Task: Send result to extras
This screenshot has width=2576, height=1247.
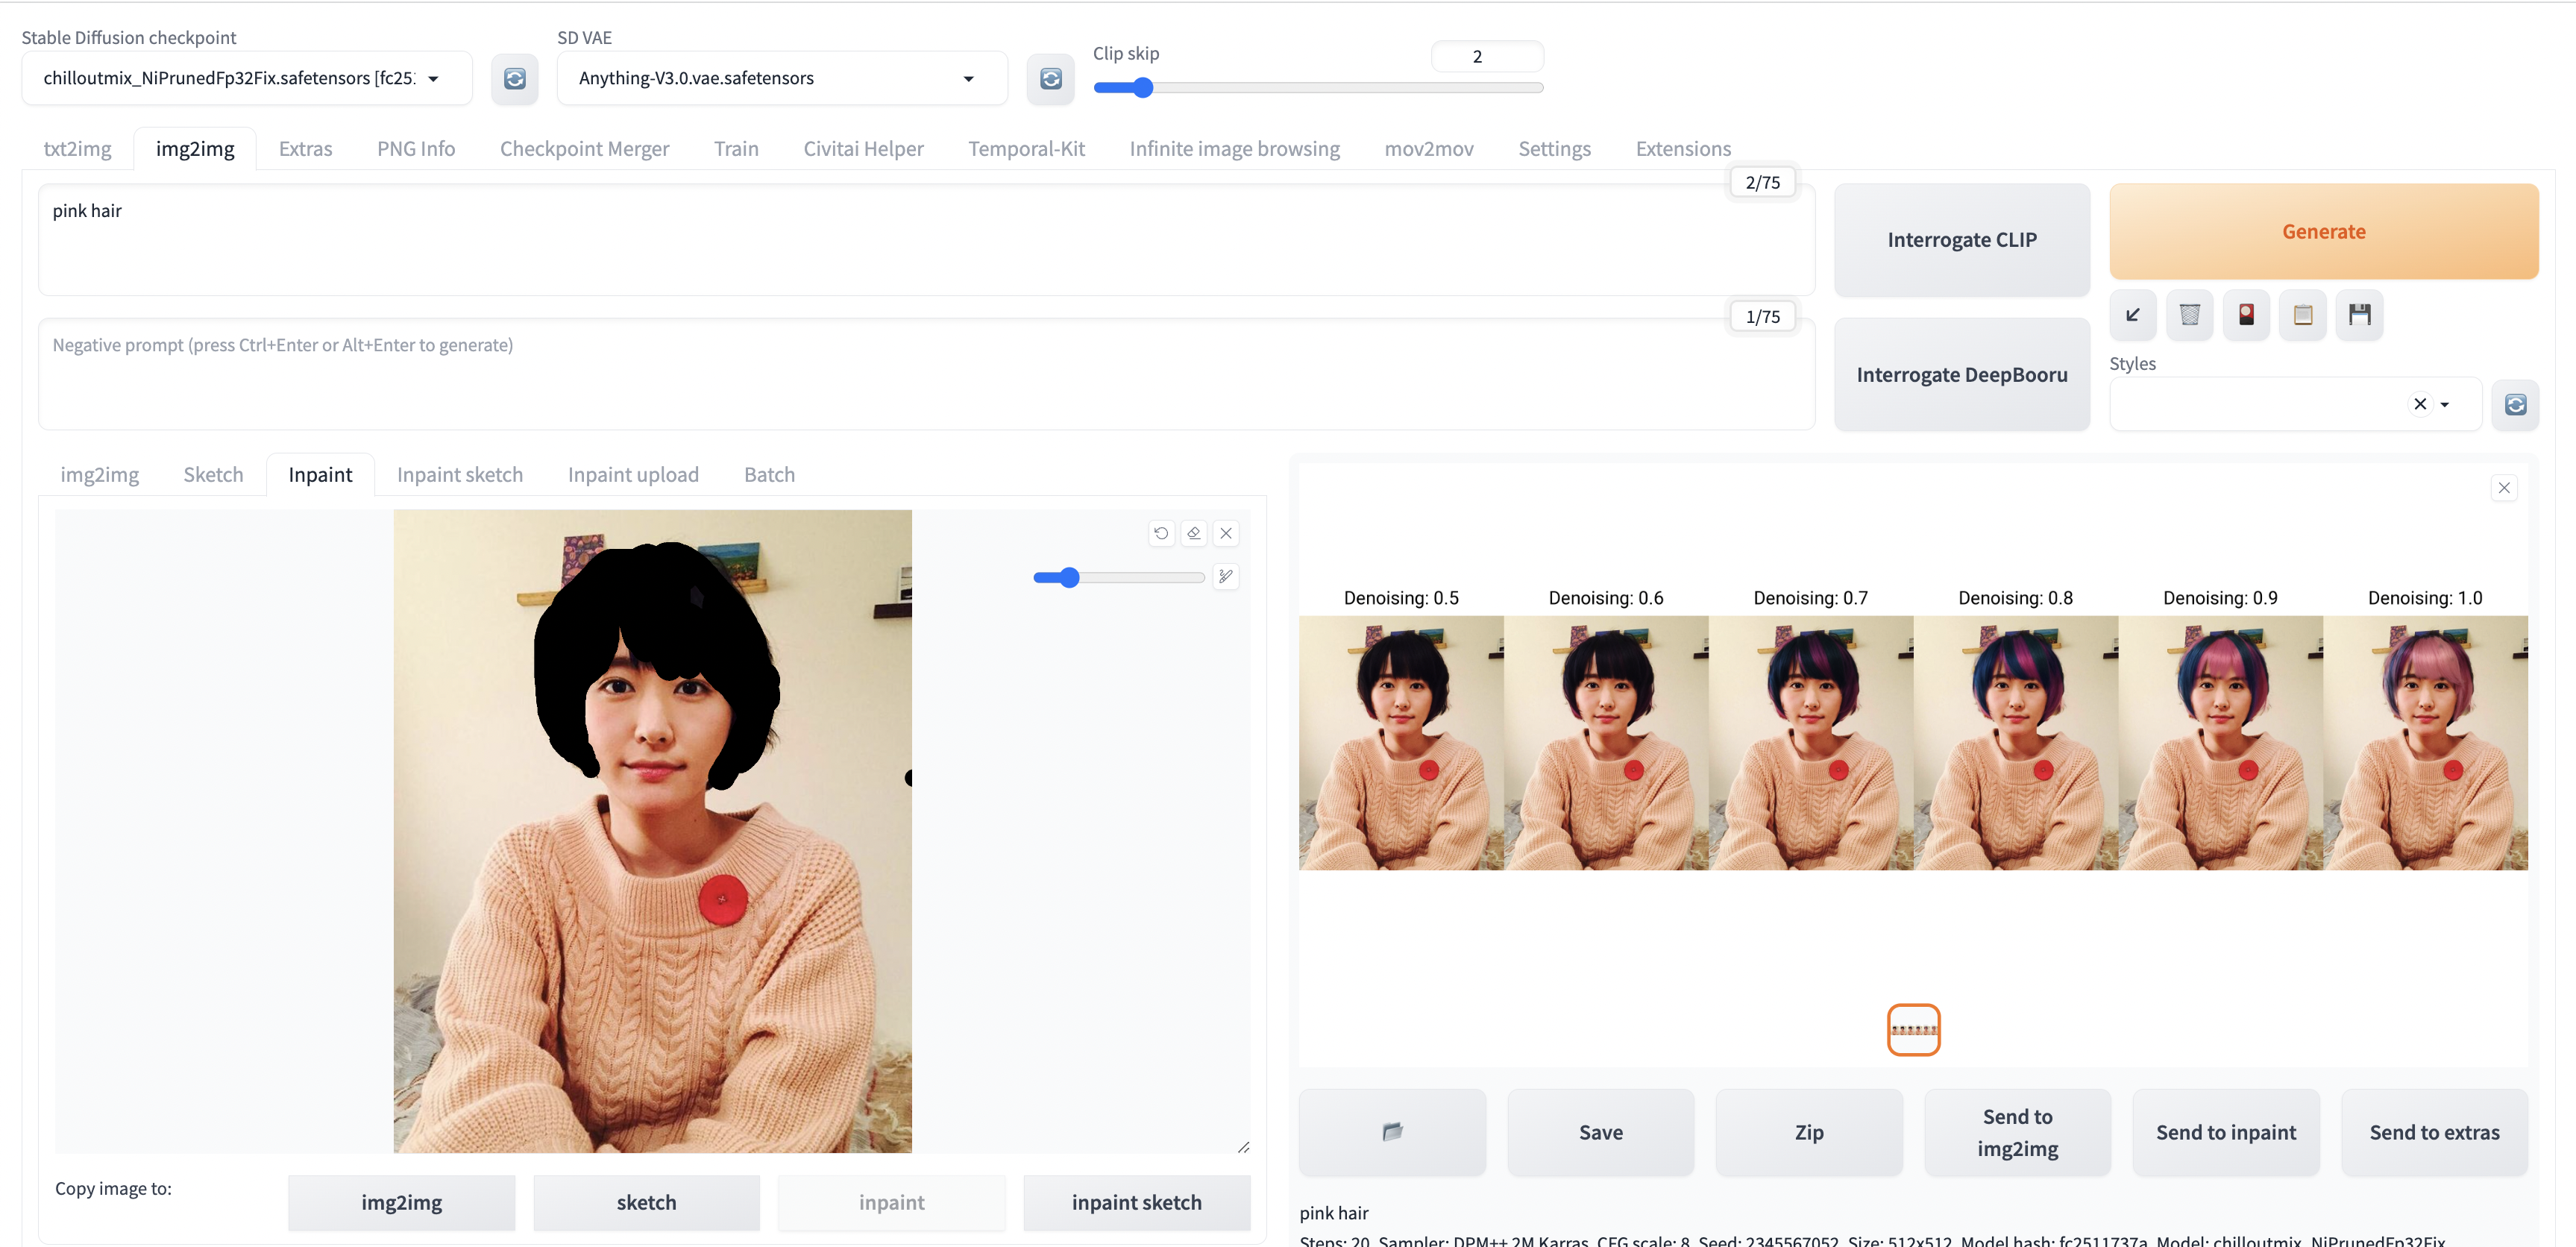Action: (2434, 1132)
